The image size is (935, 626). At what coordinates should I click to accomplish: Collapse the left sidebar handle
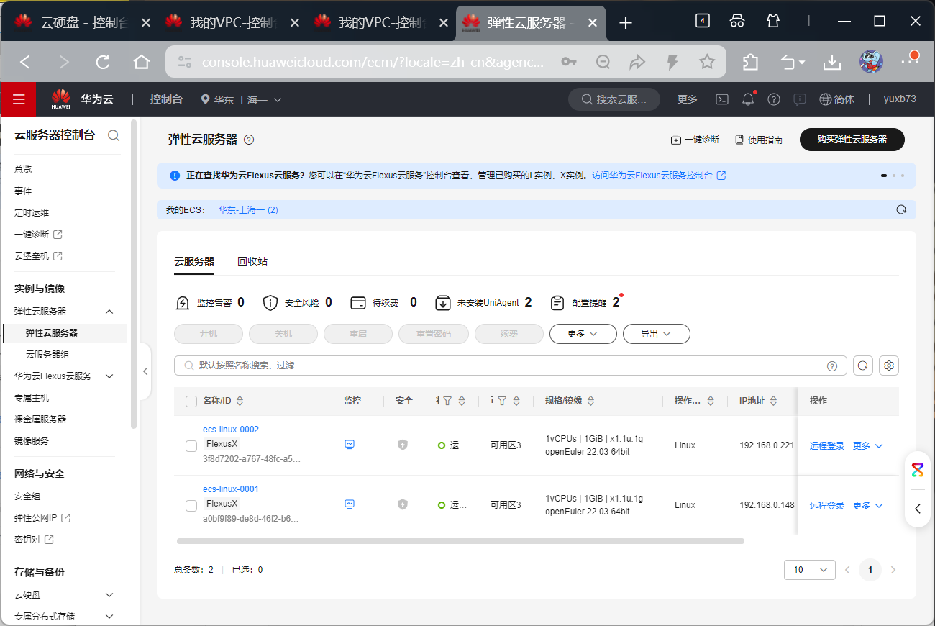(145, 371)
